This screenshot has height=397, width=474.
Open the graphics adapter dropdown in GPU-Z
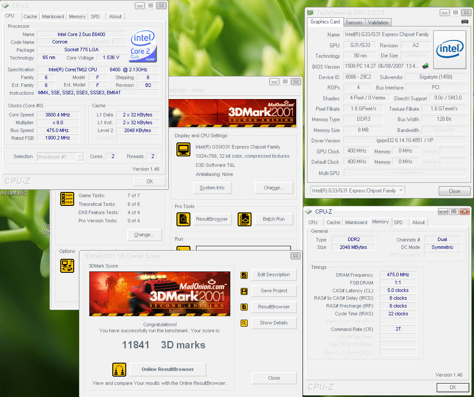[x=358, y=191]
